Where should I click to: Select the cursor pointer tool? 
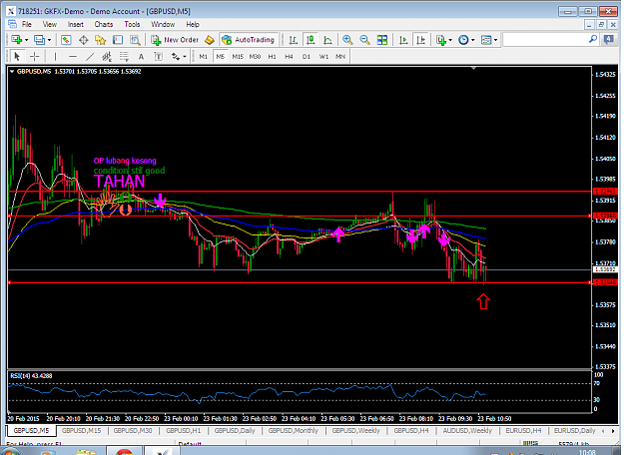pyautogui.click(x=17, y=57)
